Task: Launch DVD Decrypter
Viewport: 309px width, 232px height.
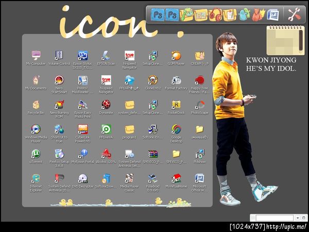Action: pyautogui.click(x=82, y=180)
